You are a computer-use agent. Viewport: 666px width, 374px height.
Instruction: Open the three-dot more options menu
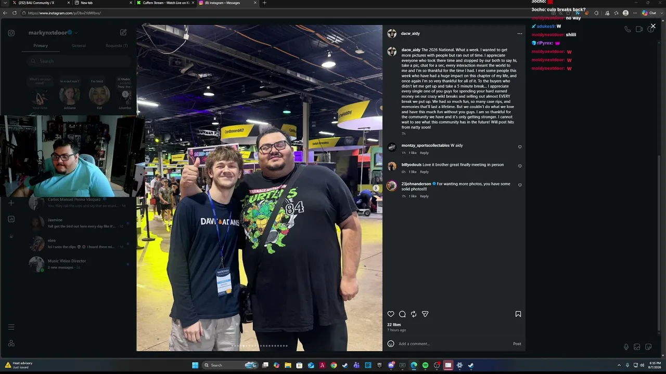coord(519,34)
